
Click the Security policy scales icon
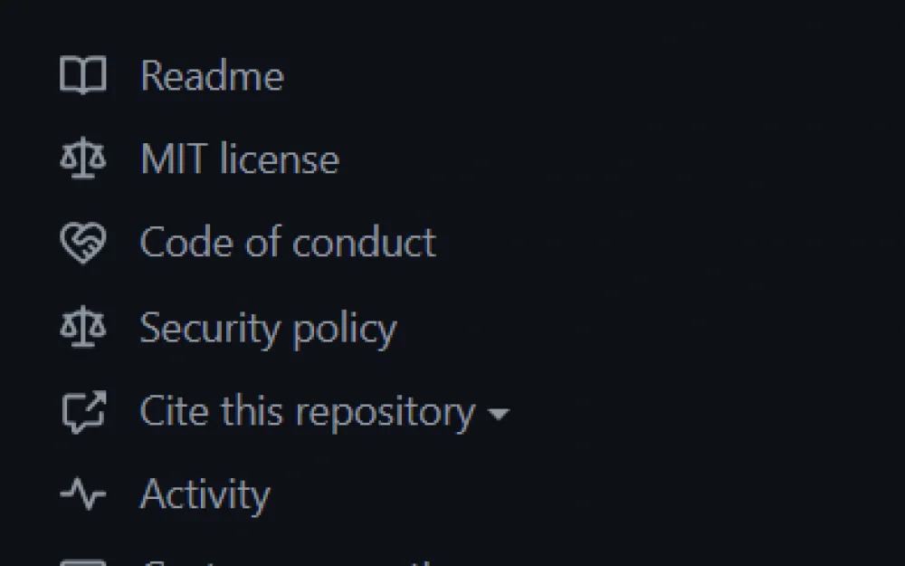click(x=82, y=328)
